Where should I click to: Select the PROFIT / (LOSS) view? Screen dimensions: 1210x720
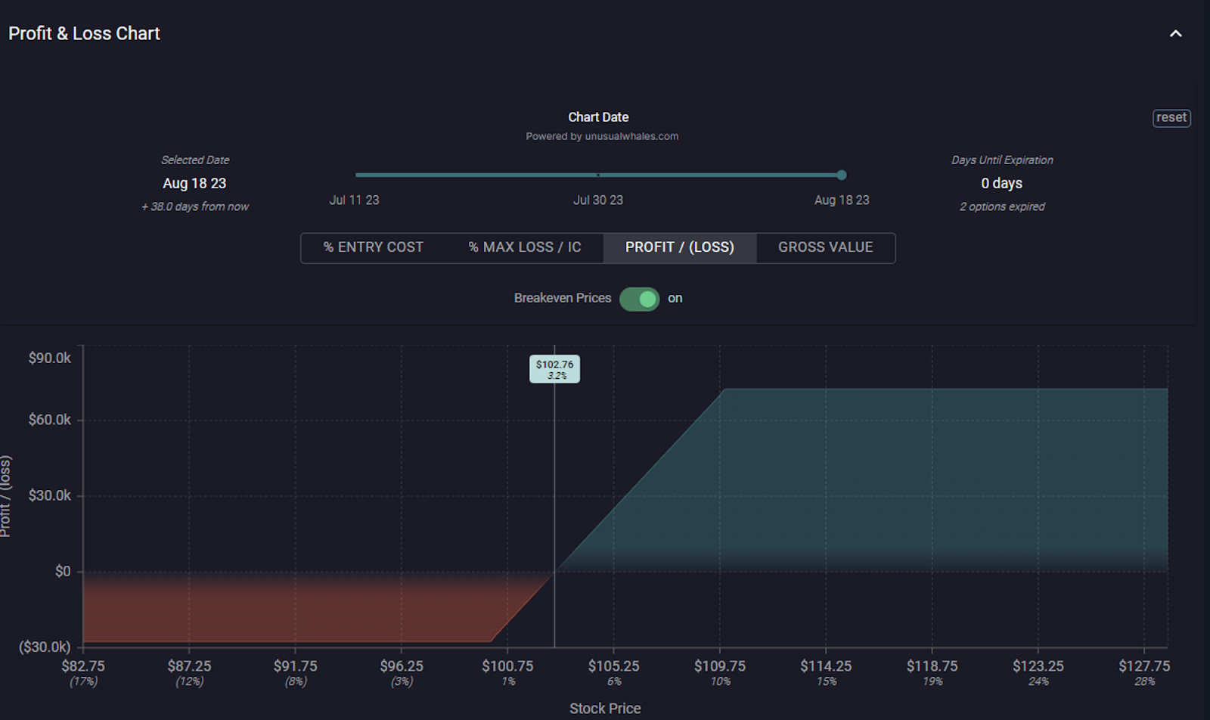click(x=679, y=247)
